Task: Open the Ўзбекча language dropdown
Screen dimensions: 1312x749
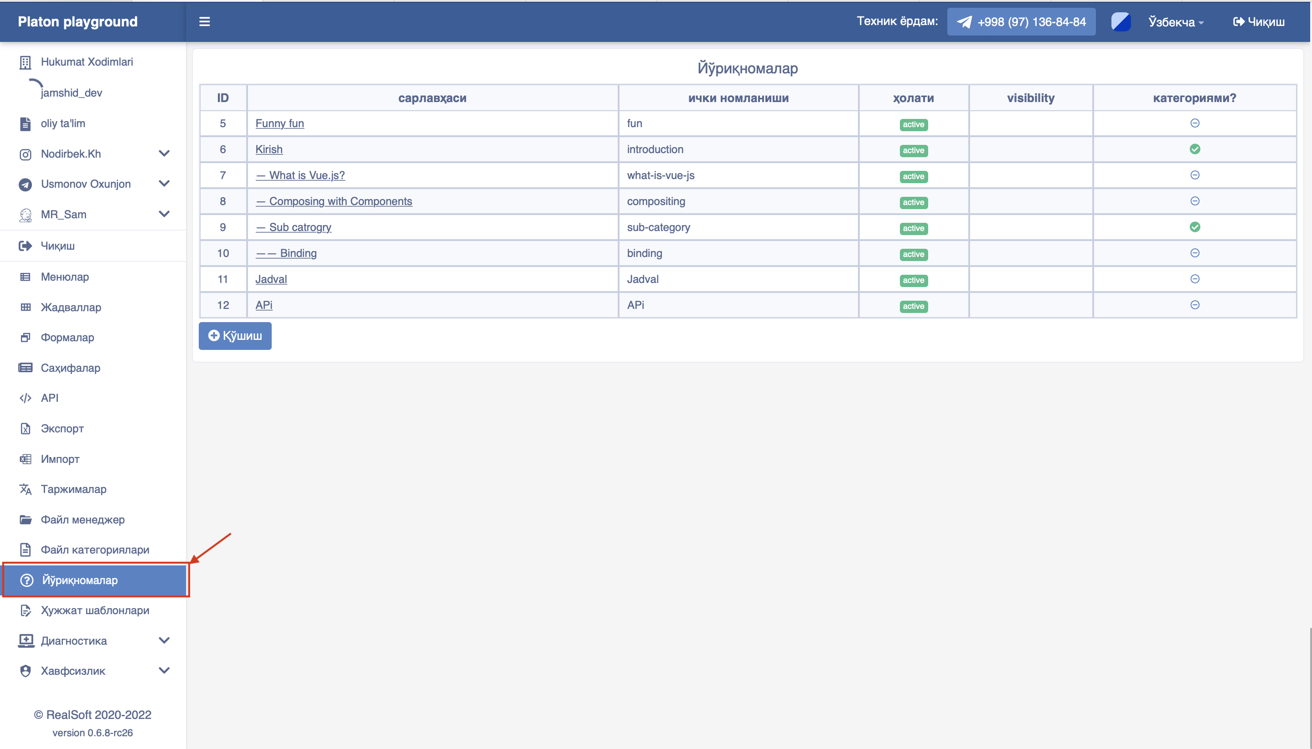Action: coord(1176,22)
